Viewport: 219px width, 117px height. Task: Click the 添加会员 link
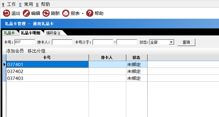click(15, 51)
